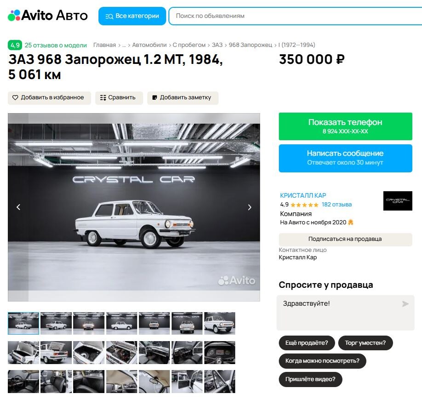
Task: Open Avito home by clicking the logo
Action: click(x=47, y=15)
